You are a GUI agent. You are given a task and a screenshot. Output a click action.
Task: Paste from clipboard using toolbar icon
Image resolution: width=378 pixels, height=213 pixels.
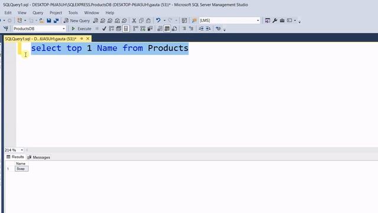148,21
